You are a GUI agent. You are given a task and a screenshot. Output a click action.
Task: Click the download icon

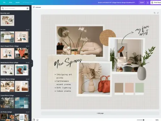(x=148, y=3)
